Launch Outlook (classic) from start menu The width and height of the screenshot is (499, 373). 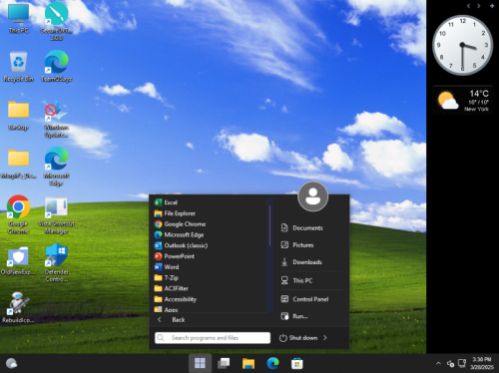[x=181, y=245]
